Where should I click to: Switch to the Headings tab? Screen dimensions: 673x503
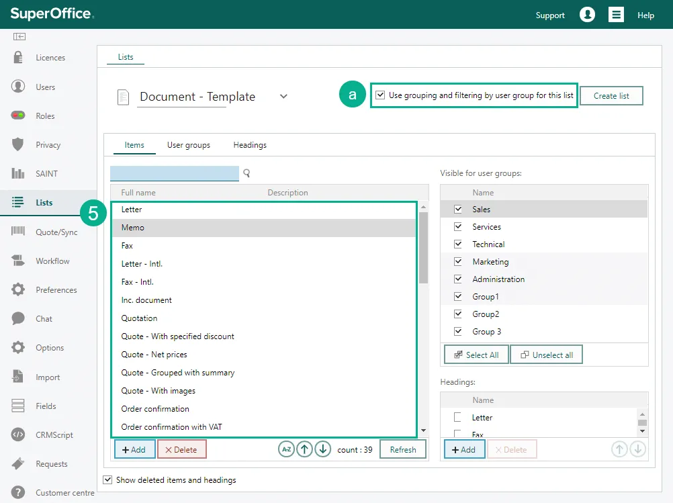250,145
